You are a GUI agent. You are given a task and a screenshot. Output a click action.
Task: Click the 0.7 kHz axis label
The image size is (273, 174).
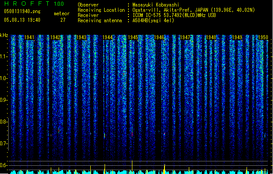click(3, 144)
